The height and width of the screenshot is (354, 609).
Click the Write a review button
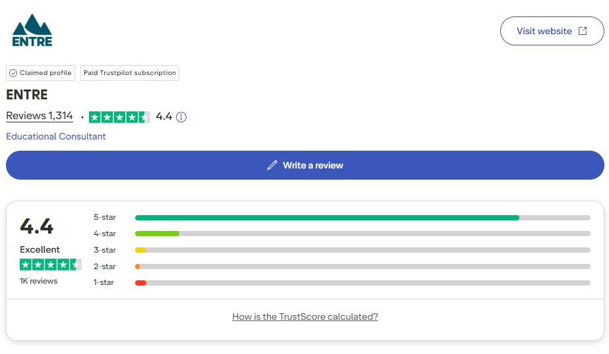pos(305,165)
